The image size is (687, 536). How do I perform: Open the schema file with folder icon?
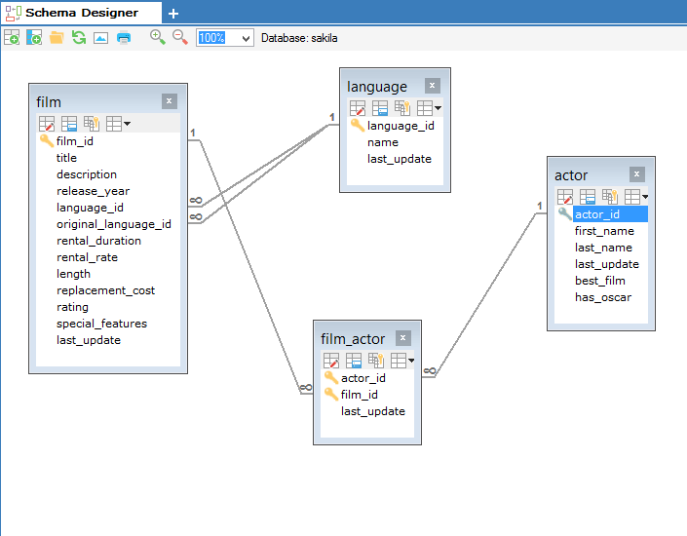point(57,38)
